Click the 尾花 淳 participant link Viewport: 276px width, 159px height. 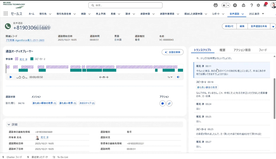(x=23, y=59)
